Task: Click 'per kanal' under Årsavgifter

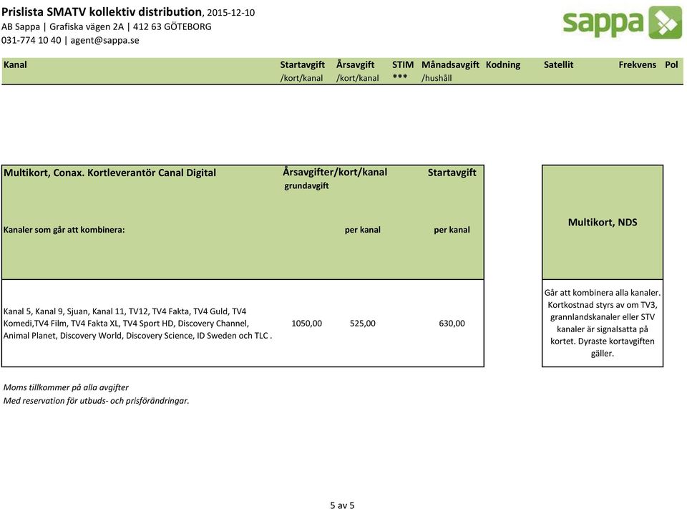Action: click(362, 230)
